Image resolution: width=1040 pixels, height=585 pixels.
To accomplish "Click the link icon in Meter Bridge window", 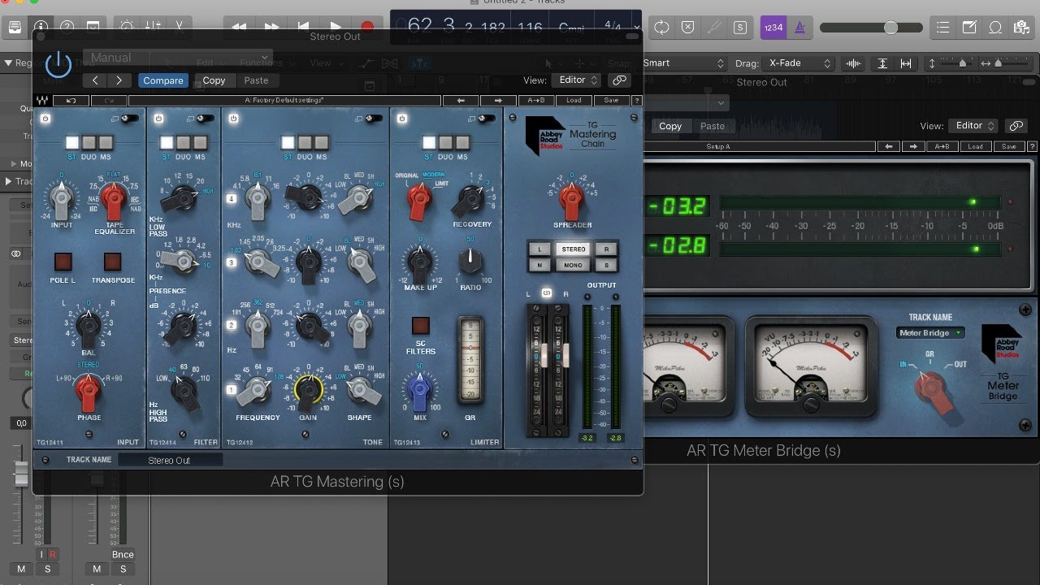I will coord(1015,126).
